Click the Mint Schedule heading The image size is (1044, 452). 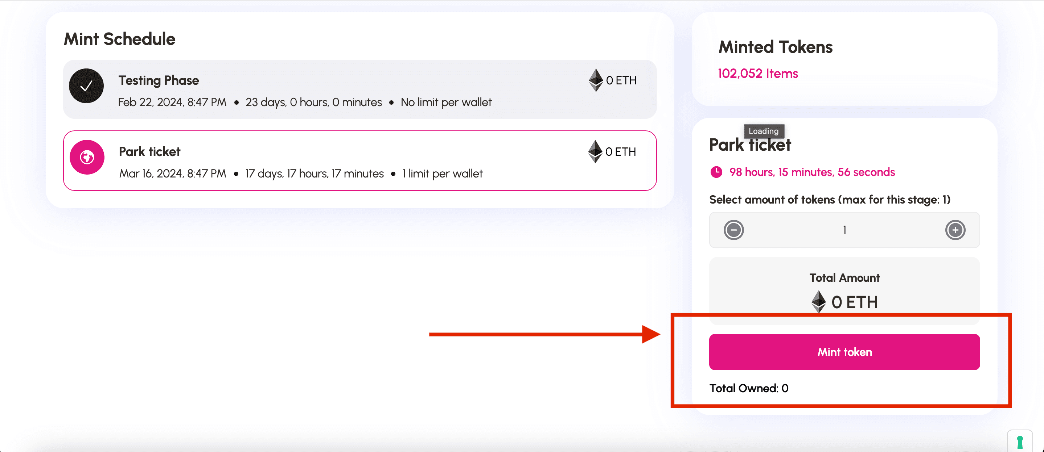(120, 39)
